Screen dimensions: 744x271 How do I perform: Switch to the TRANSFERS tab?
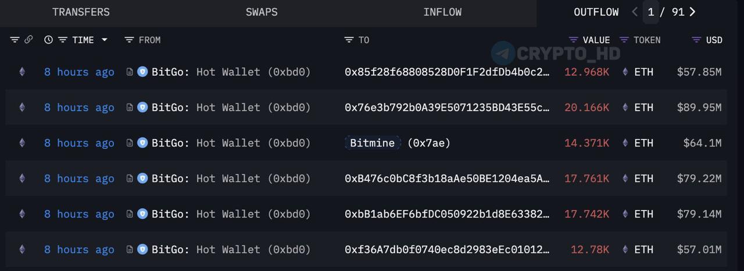tap(81, 12)
